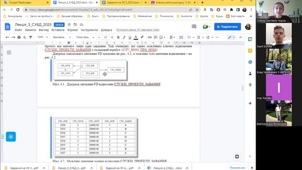Open the Інструменти menu
The image size is (302, 170).
point(89,30)
